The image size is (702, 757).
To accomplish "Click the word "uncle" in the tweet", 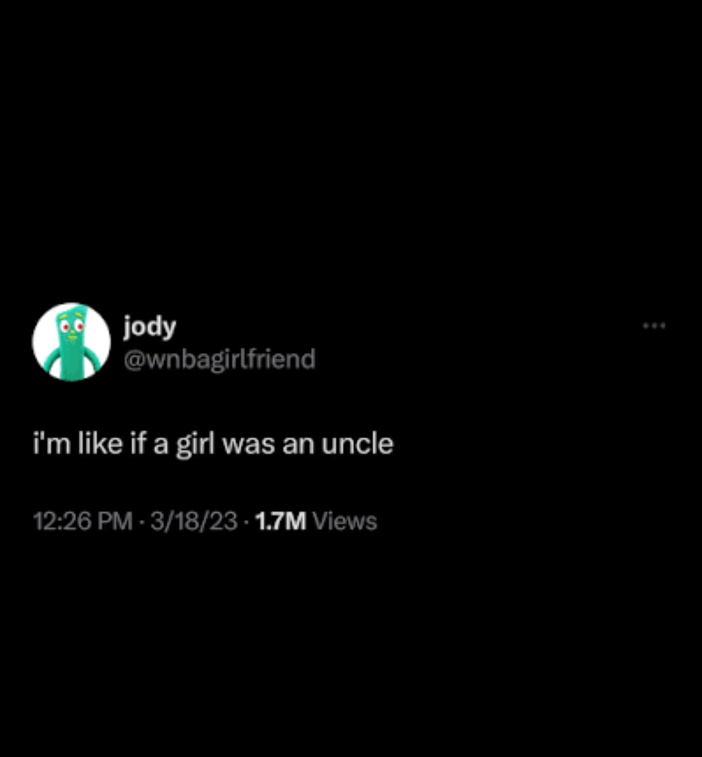I will 357,444.
